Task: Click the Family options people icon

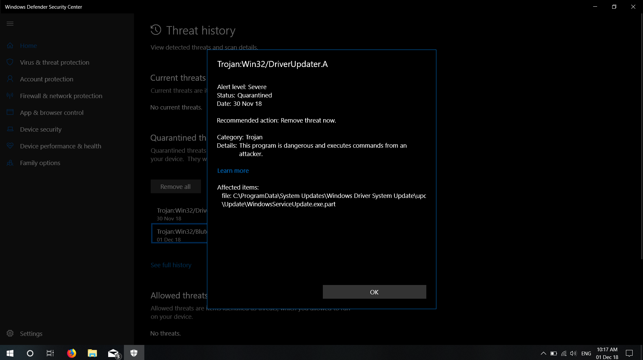Action: pos(10,163)
